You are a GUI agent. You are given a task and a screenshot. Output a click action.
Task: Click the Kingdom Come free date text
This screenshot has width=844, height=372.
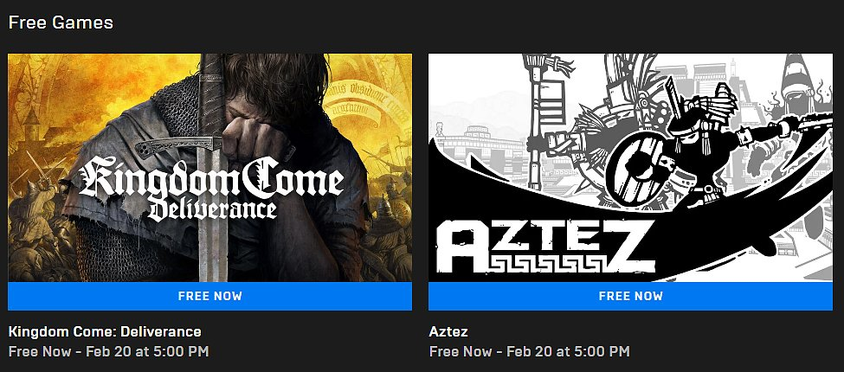click(x=109, y=351)
